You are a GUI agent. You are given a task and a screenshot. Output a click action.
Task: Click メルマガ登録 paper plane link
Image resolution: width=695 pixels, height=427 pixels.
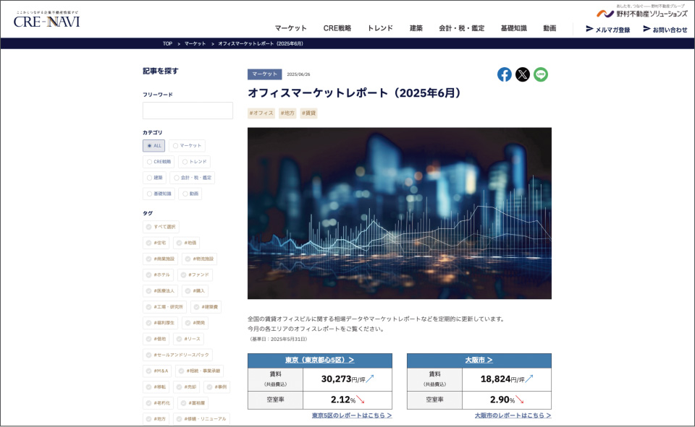click(x=607, y=30)
